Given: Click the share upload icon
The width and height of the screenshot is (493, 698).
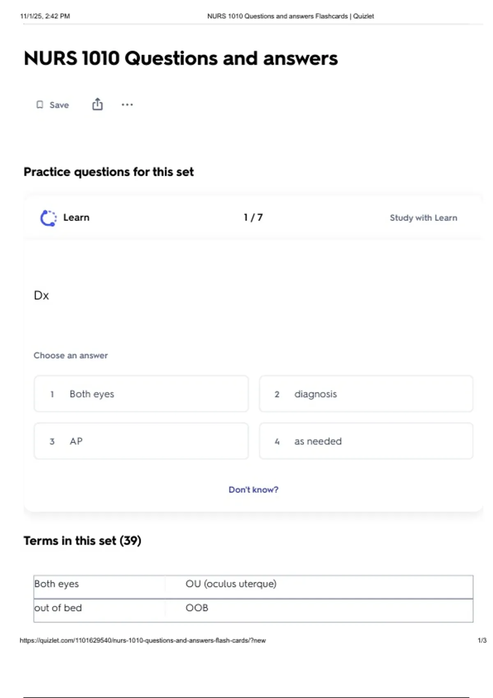Looking at the screenshot, I should [x=97, y=104].
